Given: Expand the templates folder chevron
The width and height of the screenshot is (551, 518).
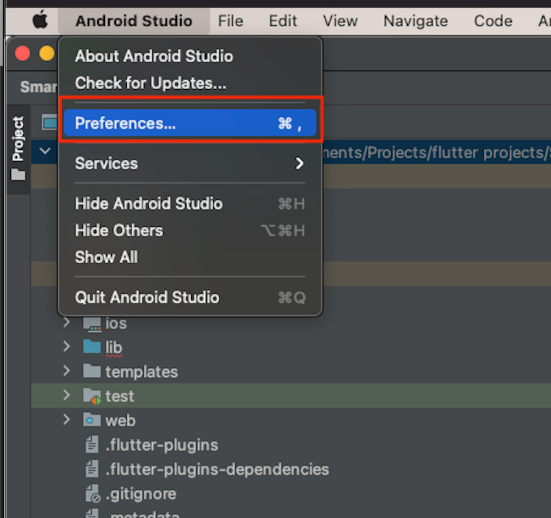Looking at the screenshot, I should tap(66, 371).
